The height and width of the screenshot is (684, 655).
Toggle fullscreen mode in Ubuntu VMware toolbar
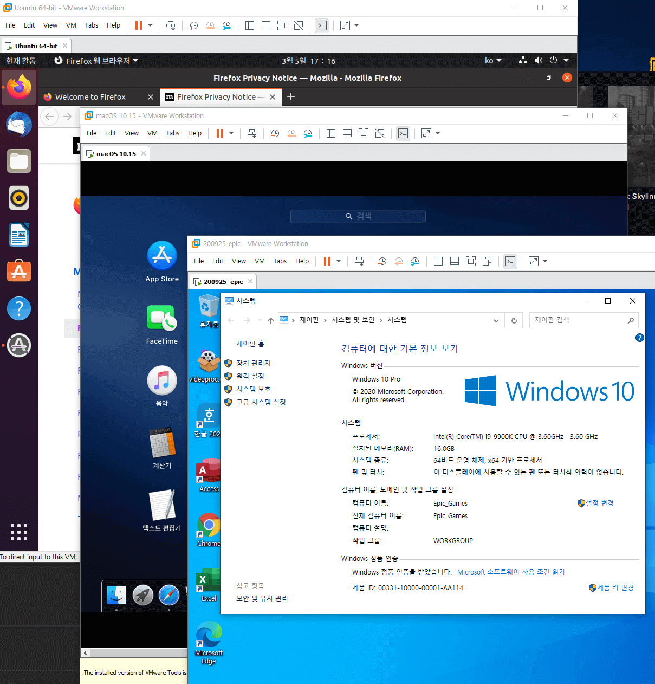point(282,25)
